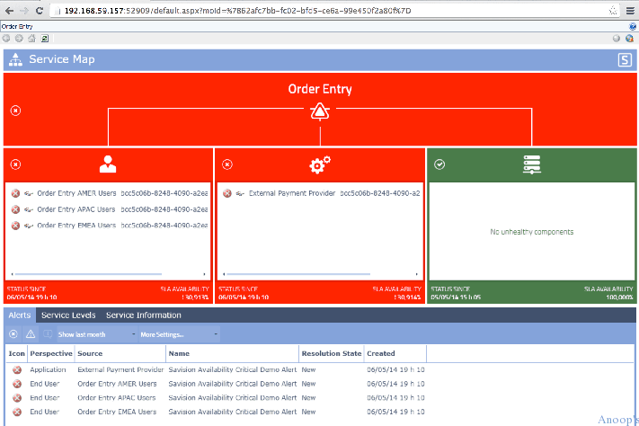This screenshot has height=426, width=639.
Task: Sort alerts by Created column header
Action: point(395,353)
